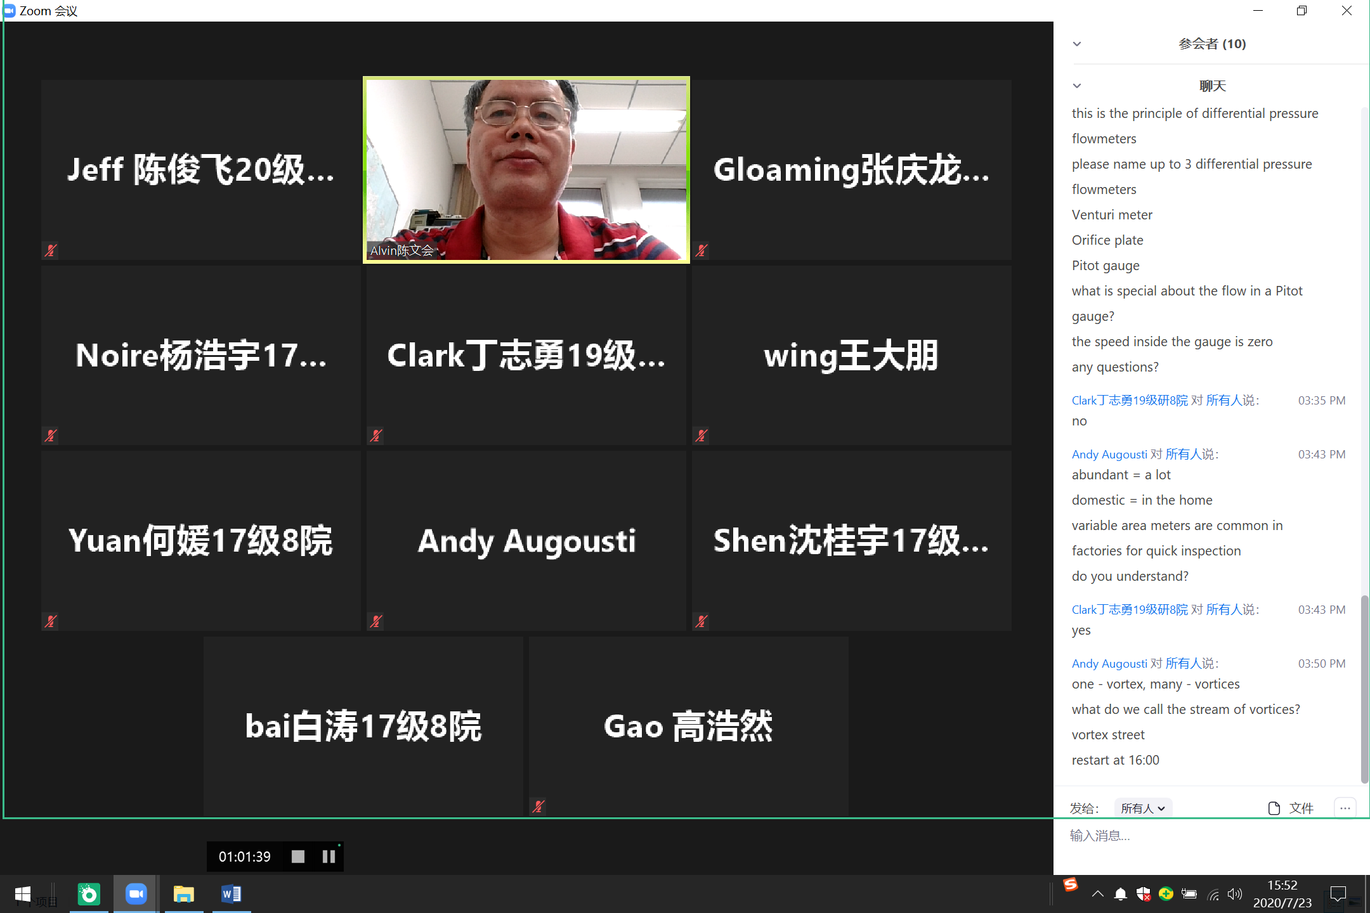The height and width of the screenshot is (913, 1370).
Task: Select the Yuan何媛17级8院 participant tile
Action: click(x=201, y=541)
